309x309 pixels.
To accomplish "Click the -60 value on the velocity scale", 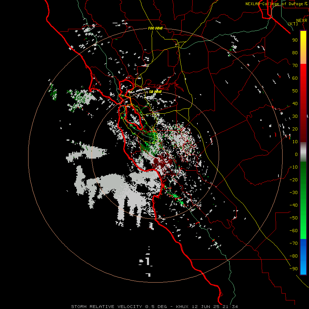I will tap(294, 231).
